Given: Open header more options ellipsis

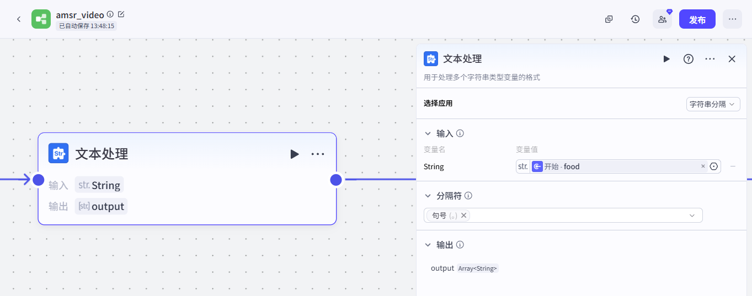Looking at the screenshot, I should (x=732, y=19).
